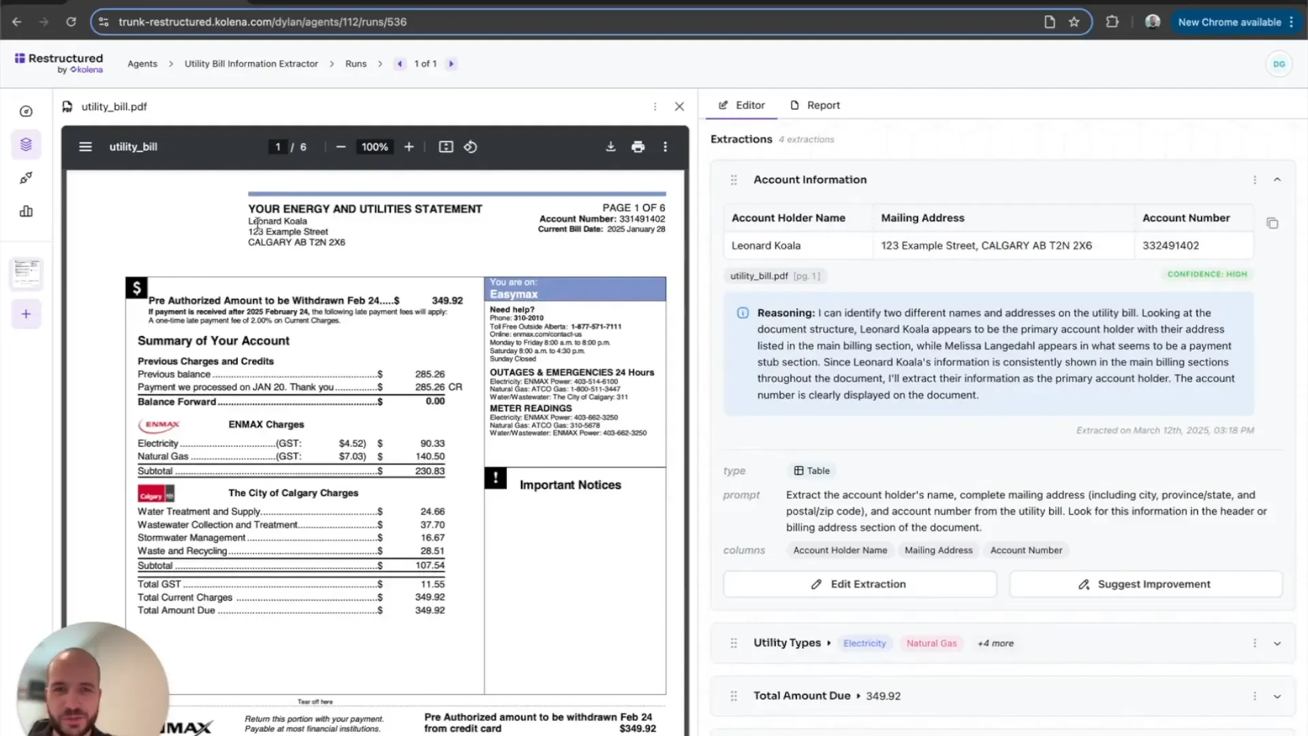Copy the Account Information table contents
The height and width of the screenshot is (736, 1308).
(1273, 224)
